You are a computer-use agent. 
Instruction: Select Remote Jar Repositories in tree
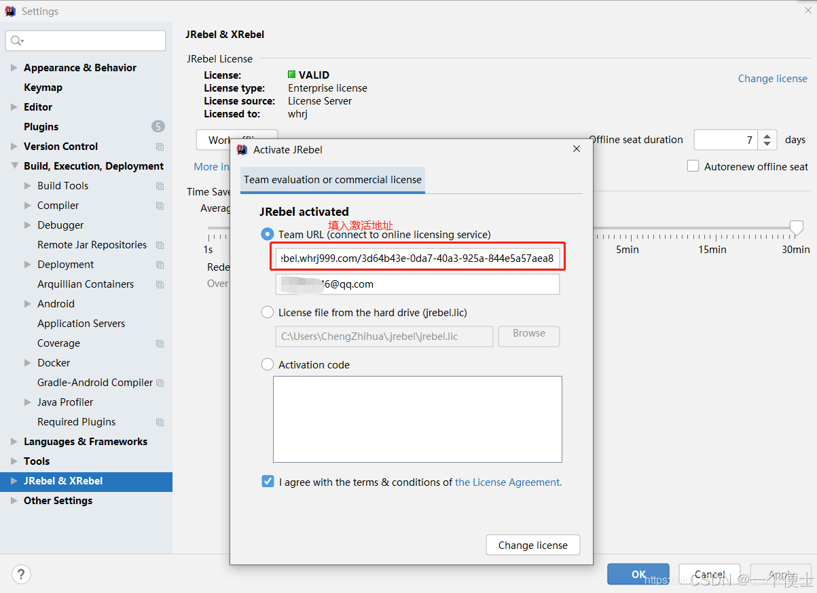click(x=92, y=245)
